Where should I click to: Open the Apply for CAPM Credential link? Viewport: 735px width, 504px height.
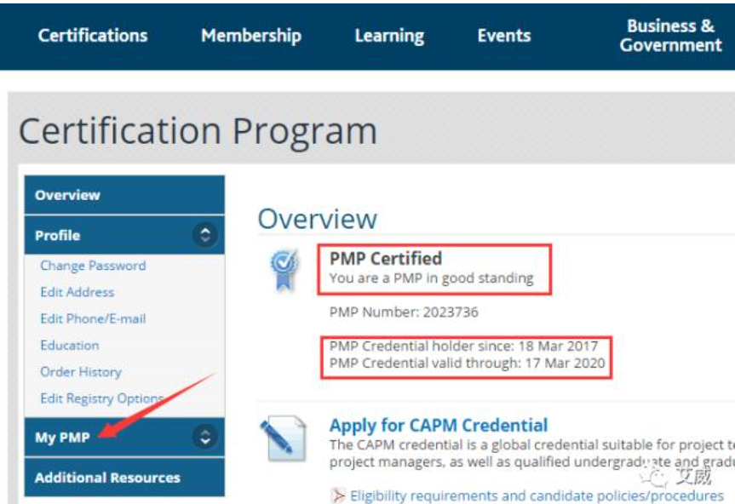(x=439, y=426)
